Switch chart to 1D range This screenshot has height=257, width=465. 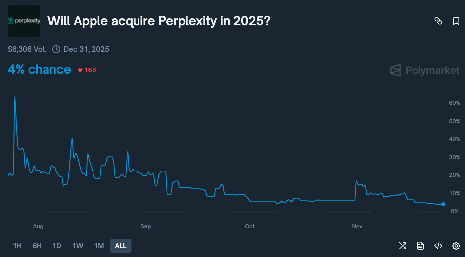point(57,246)
